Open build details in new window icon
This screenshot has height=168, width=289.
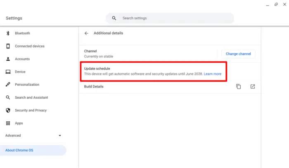[253, 86]
